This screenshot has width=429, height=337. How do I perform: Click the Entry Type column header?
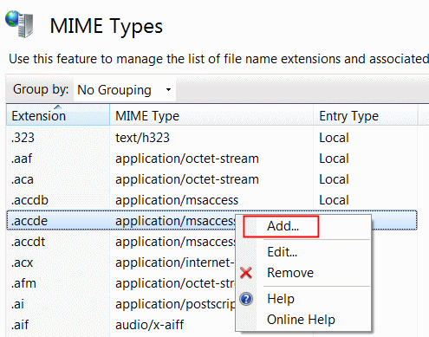(x=366, y=116)
